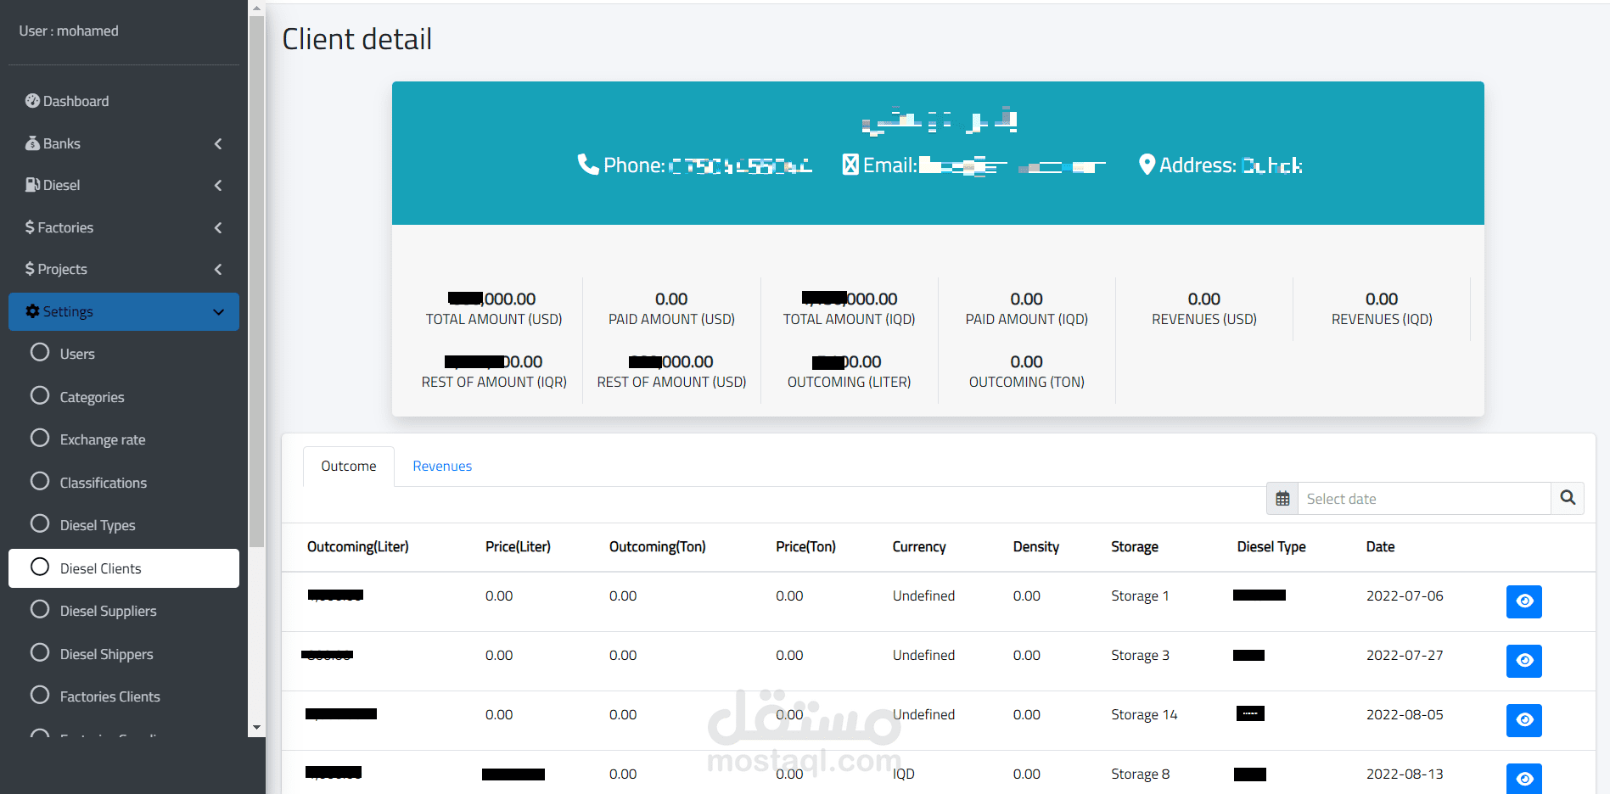The image size is (1610, 794).
Task: Click the Settings gear icon
Action: pos(32,311)
